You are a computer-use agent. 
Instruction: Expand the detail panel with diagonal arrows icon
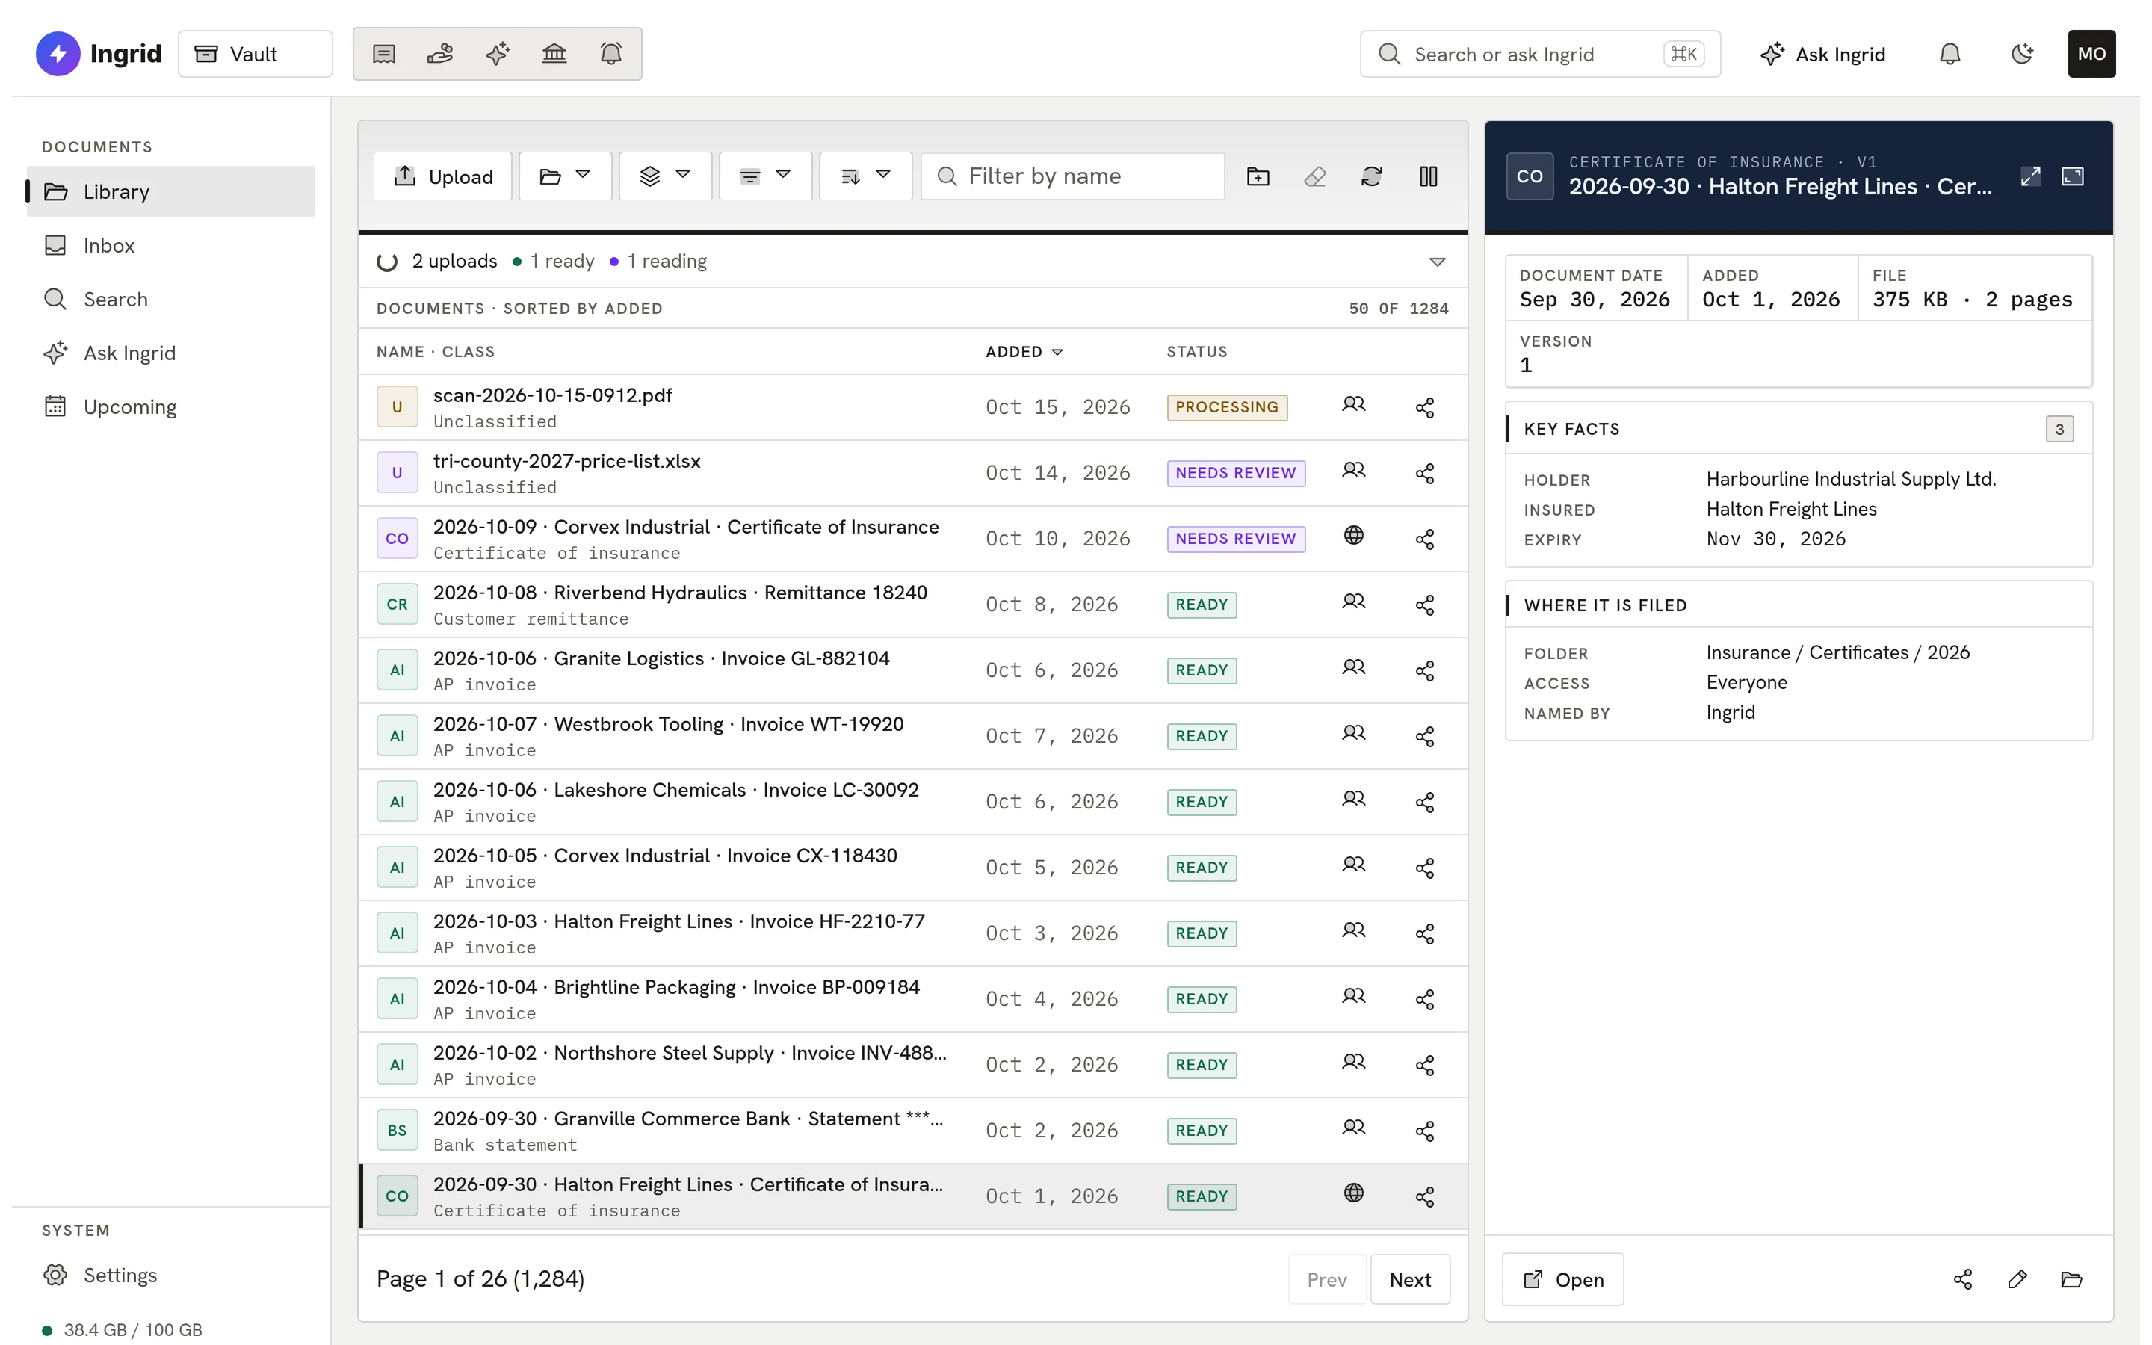pos(2030,176)
